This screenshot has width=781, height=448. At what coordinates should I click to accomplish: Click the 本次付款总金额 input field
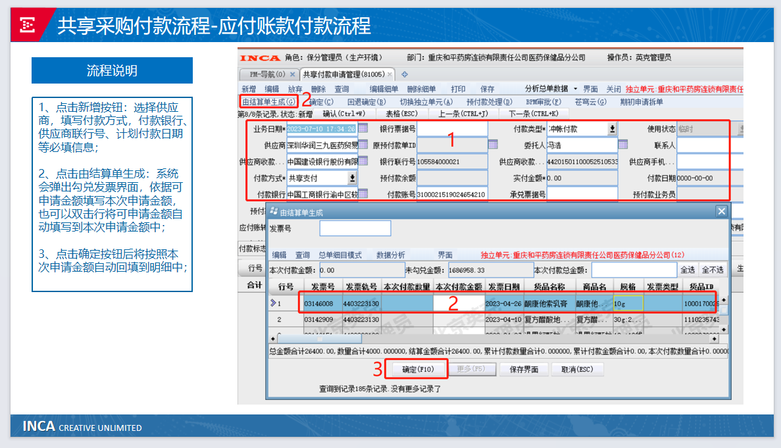click(634, 270)
